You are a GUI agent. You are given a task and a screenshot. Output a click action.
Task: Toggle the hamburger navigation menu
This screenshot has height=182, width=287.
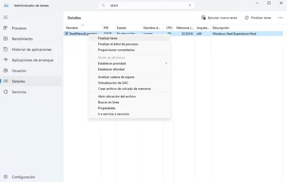[x=5, y=17]
